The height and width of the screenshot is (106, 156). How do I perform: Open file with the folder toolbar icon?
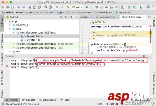click(x=3, y=7)
